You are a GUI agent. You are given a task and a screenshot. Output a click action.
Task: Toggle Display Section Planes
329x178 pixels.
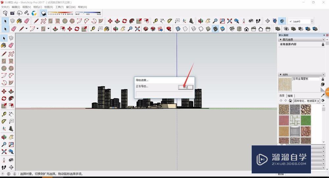coord(275,21)
